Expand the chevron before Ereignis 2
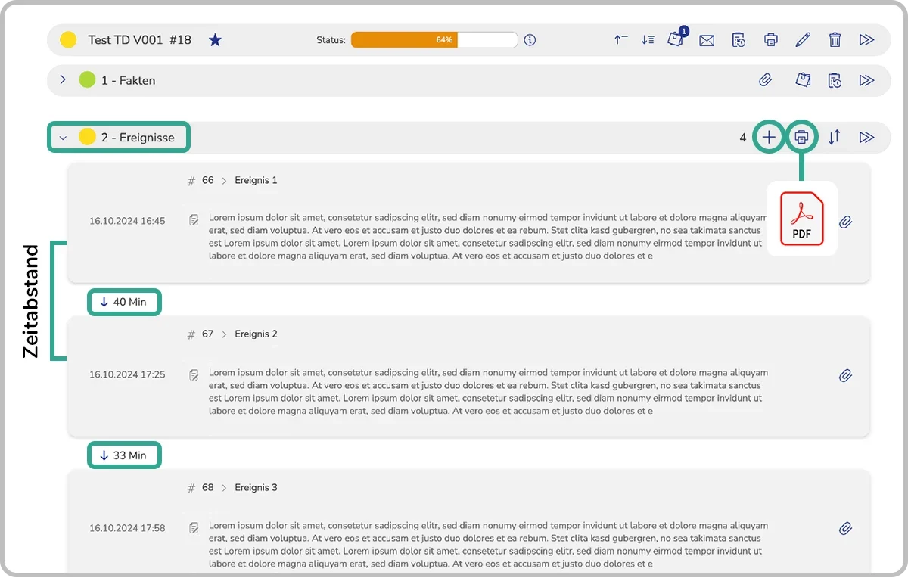 click(x=225, y=334)
